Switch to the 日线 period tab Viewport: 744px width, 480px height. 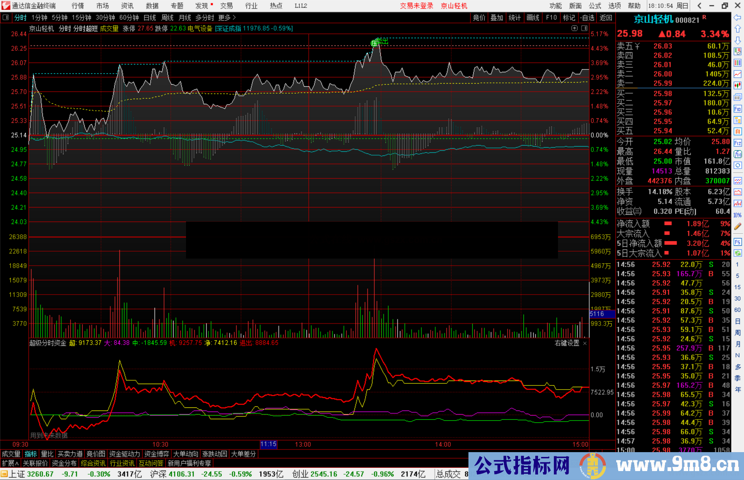(150, 18)
